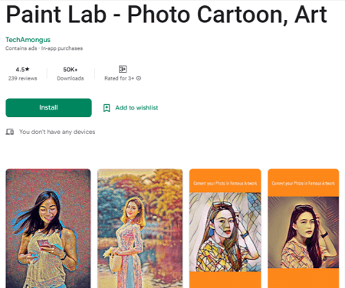Click Contains ads In-app purchases notice

coord(44,48)
